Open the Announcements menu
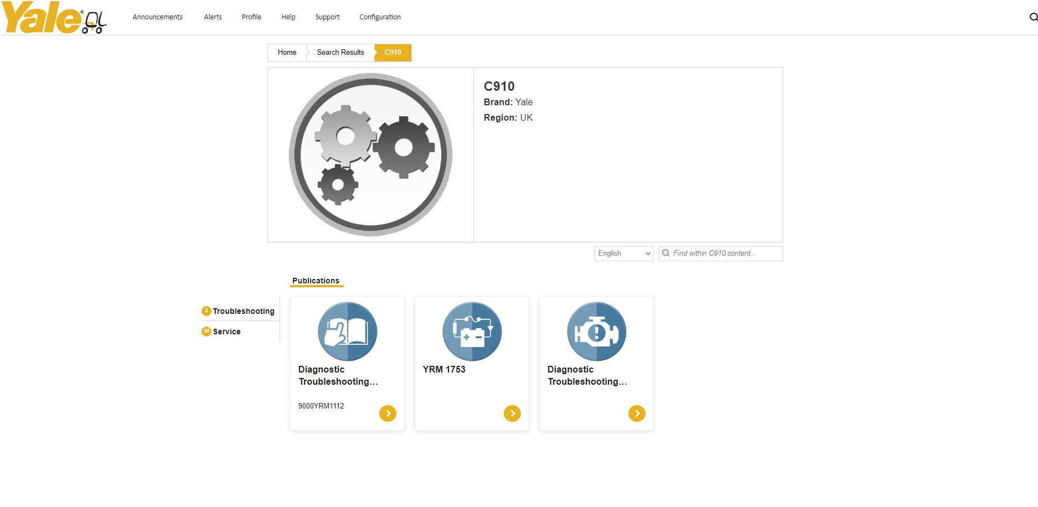1038x507 pixels. [157, 17]
